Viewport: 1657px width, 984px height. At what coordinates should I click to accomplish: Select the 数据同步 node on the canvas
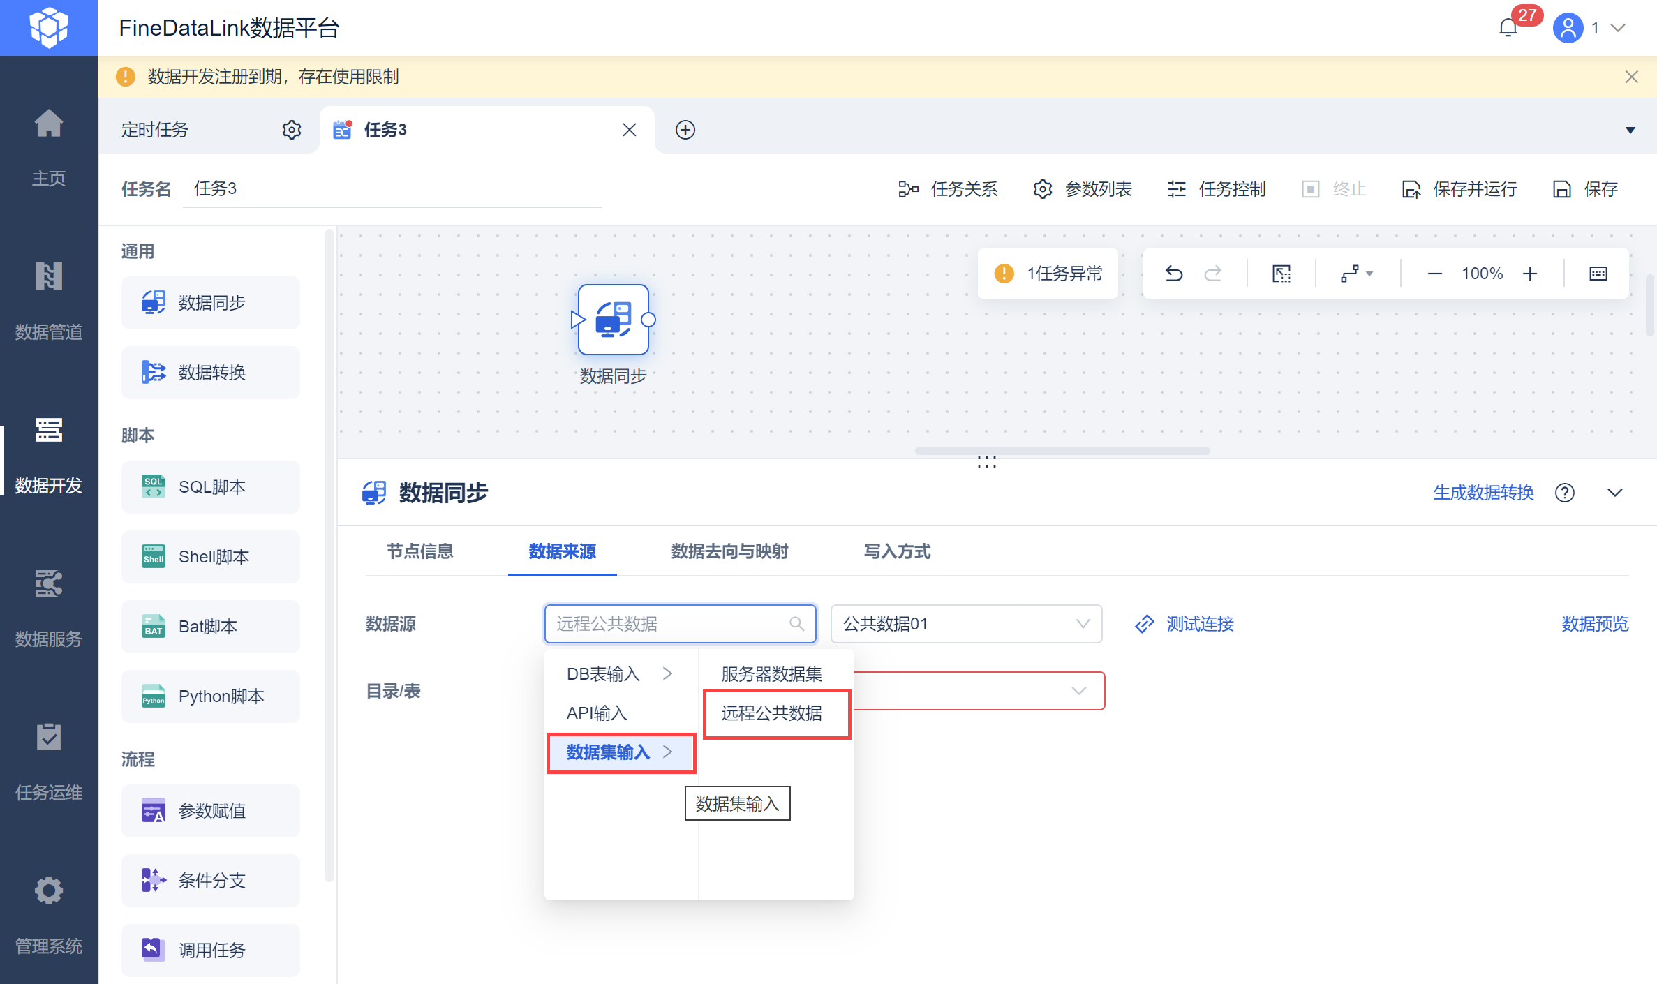613,320
